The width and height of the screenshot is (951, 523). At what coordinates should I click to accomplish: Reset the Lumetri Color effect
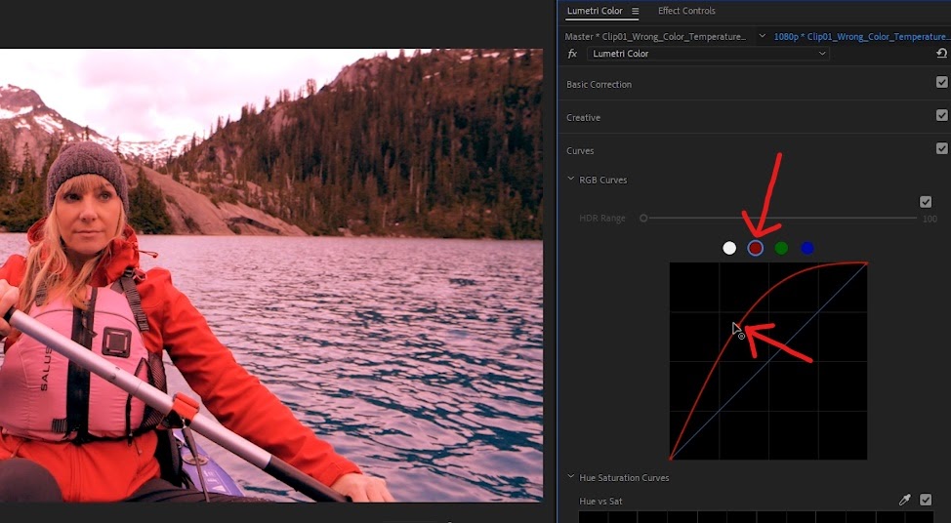[x=941, y=54]
